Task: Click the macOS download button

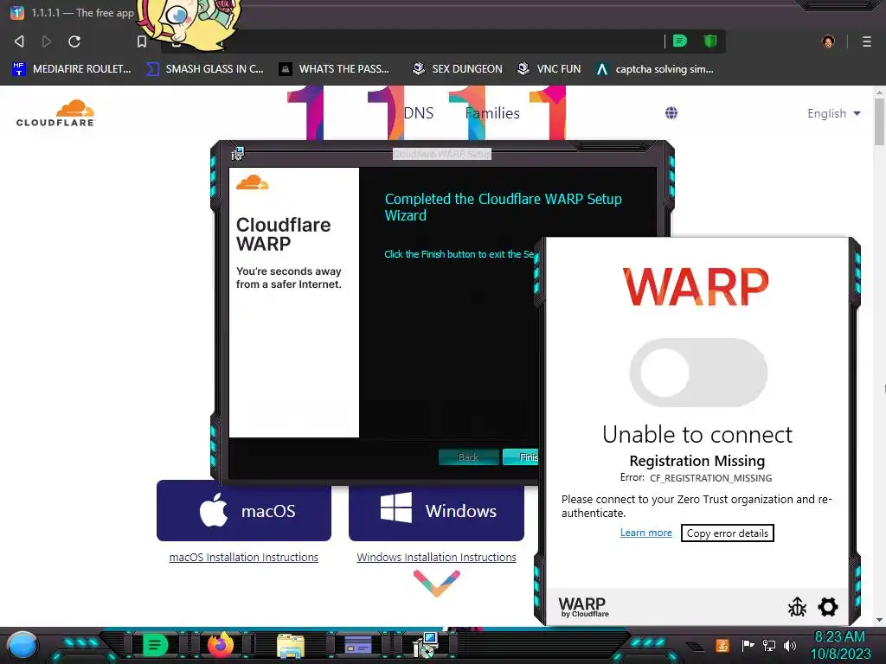Action: 244,510
